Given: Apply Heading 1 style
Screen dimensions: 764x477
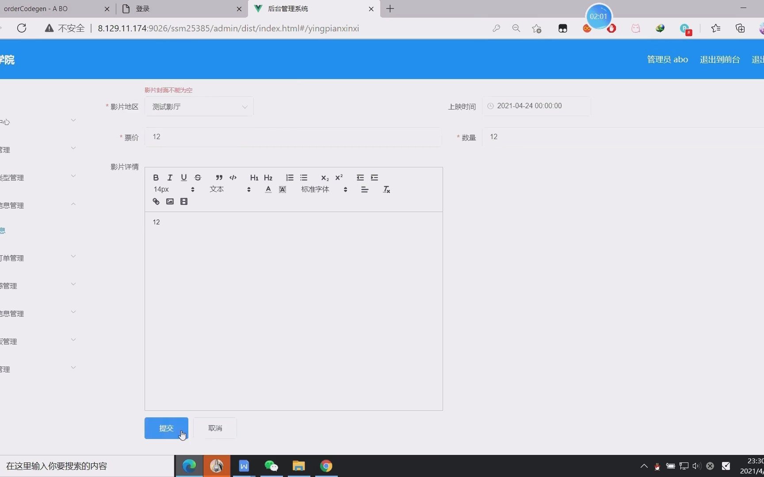Looking at the screenshot, I should (254, 178).
